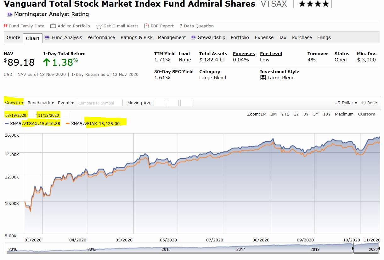Set chart zoom to 5Y

click(316, 114)
